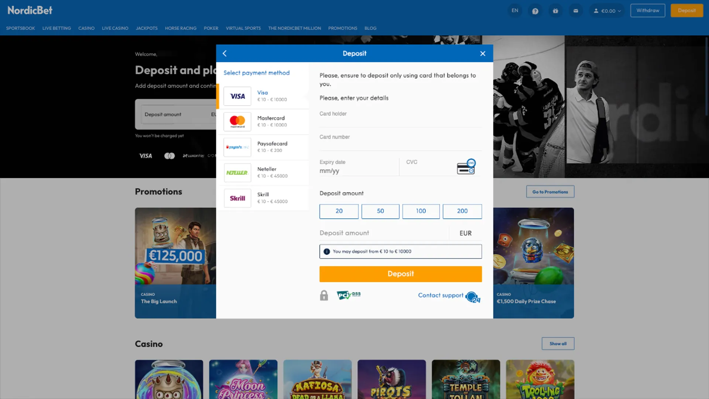Choose Skrill payment method
Image resolution: width=709 pixels, height=399 pixels.
point(263,198)
